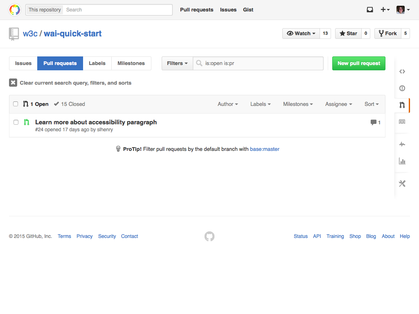Viewport: 419px width, 314px height.
Task: Select the Pull requests sidebar icon
Action: pos(402,105)
